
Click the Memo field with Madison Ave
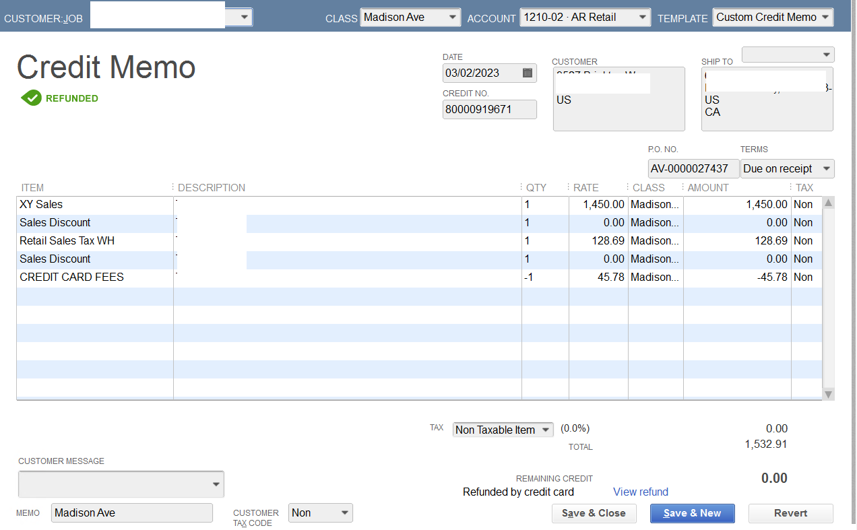click(131, 513)
